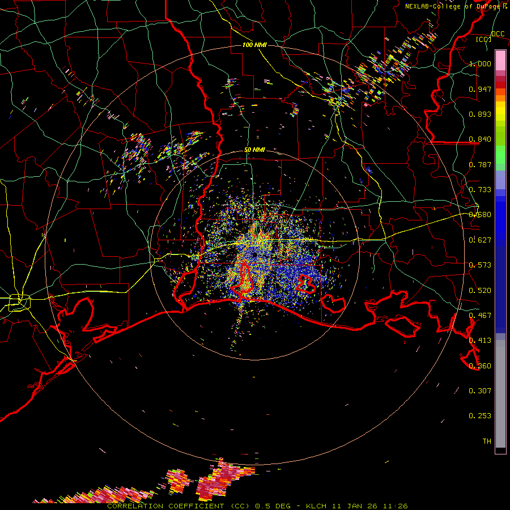Click the light pink top color bar segment
The image size is (510, 510).
(500, 60)
